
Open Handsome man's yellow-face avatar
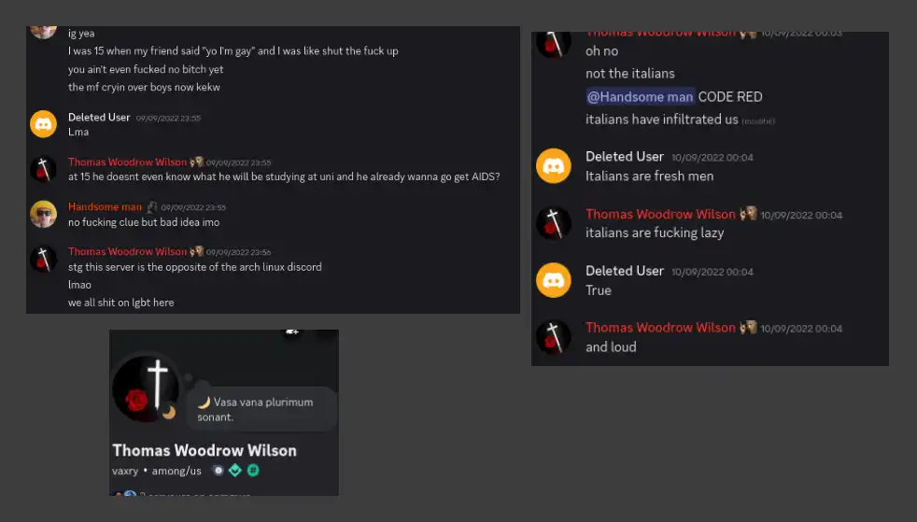point(43,214)
